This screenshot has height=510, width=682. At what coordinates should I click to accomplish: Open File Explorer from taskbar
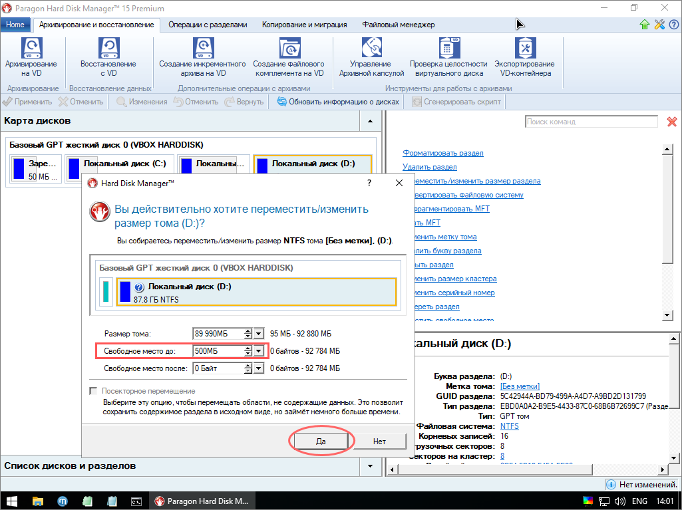tap(38, 501)
